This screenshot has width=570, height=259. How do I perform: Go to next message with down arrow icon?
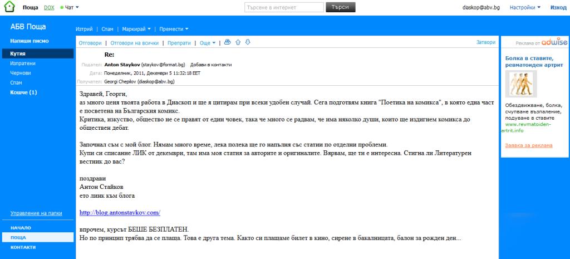click(x=248, y=42)
